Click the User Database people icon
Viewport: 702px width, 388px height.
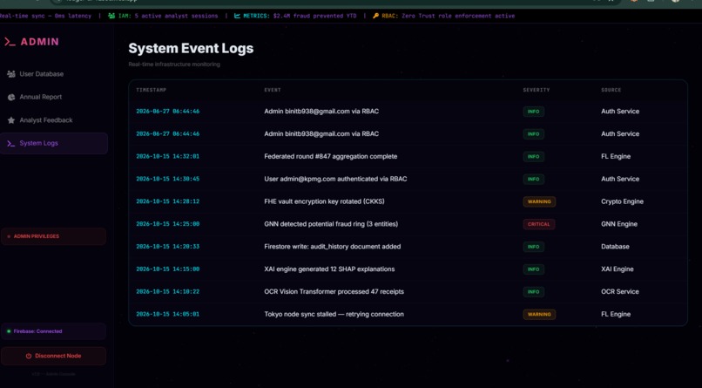(x=11, y=74)
